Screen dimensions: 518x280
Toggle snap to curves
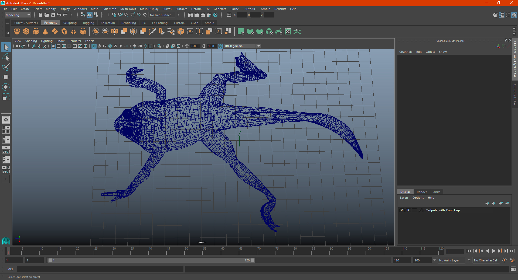(120, 15)
